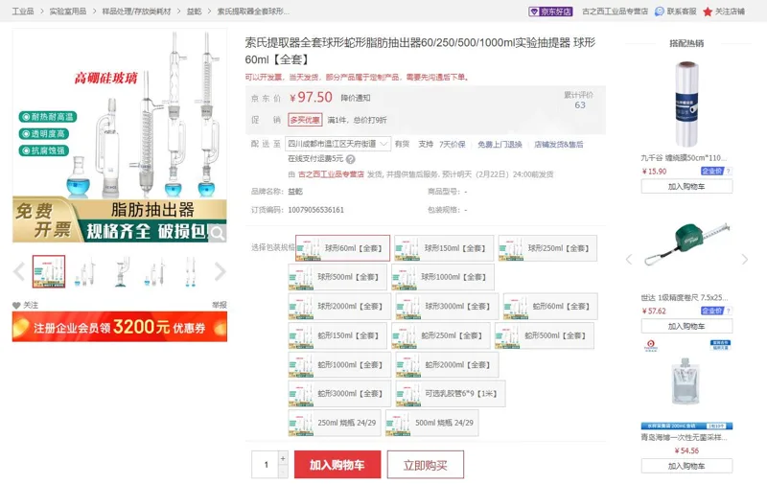767x484 pixels.
Task: Click the 关注店铺 star icon
Action: pyautogui.click(x=708, y=12)
